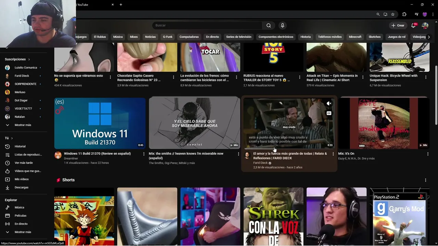Select the Sketches chip
The height and width of the screenshot is (246, 438).
pyautogui.click(x=374, y=37)
